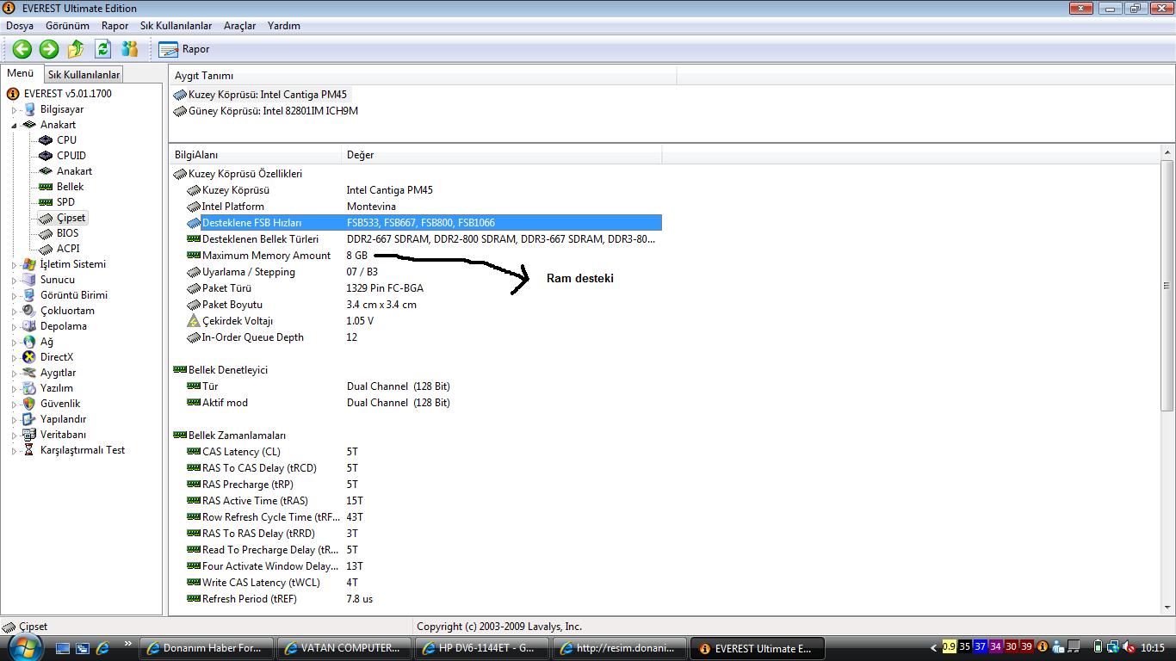Select the Maximum Memory Amount row
Viewport: 1176px width, 661px height.
click(424, 256)
